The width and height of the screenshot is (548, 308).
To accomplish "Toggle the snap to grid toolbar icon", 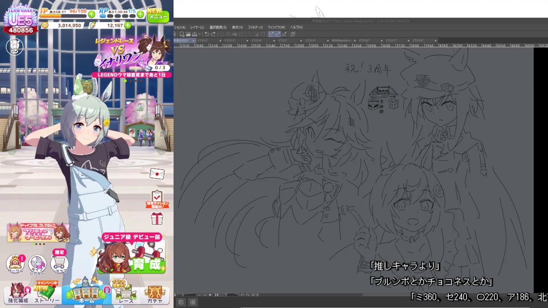I will [285, 34].
